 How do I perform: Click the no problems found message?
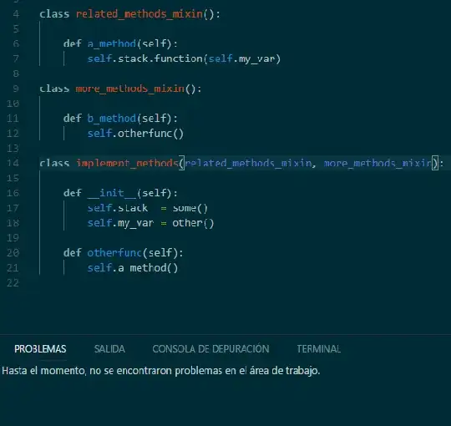(x=161, y=371)
